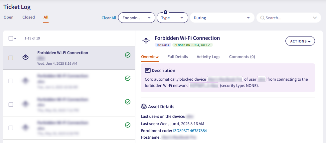The width and height of the screenshot is (326, 143).
Task: Click green check status on third ticket
Action: [x=127, y=102]
